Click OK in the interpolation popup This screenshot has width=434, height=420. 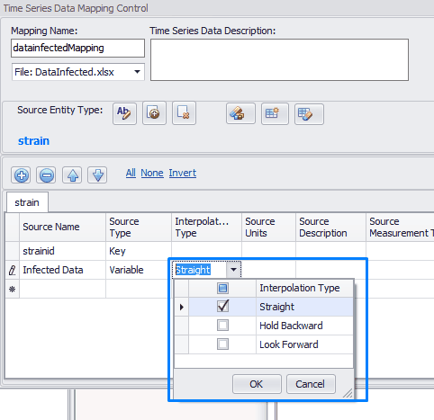point(257,384)
